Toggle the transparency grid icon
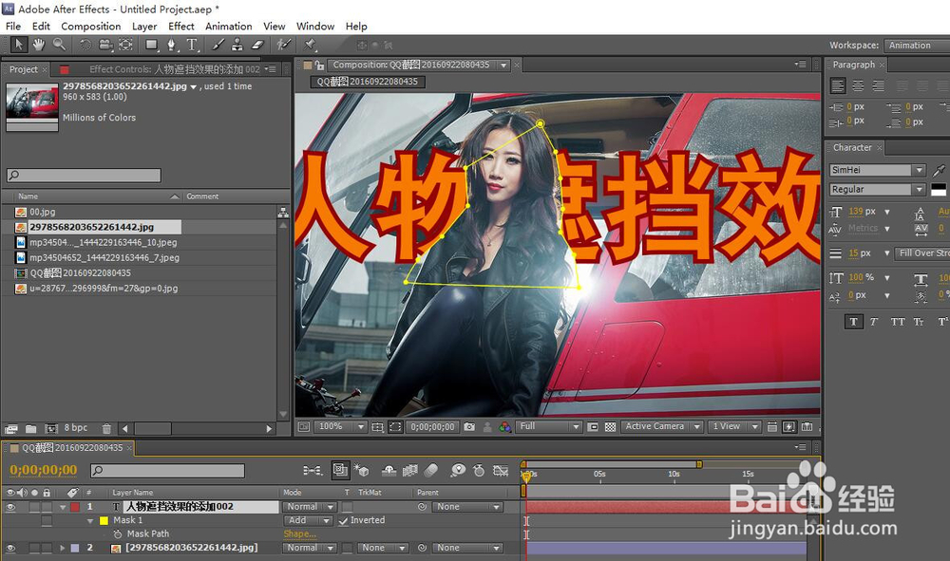Viewport: 950px width, 561px height. 610,426
